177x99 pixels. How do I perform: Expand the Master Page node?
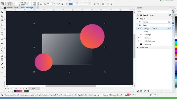138,47
